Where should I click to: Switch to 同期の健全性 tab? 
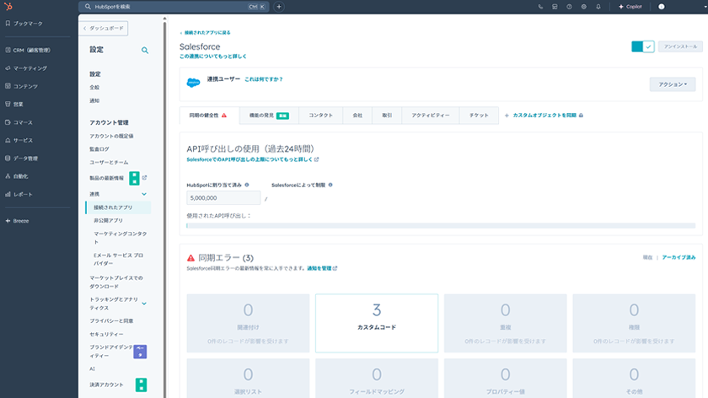(x=210, y=116)
